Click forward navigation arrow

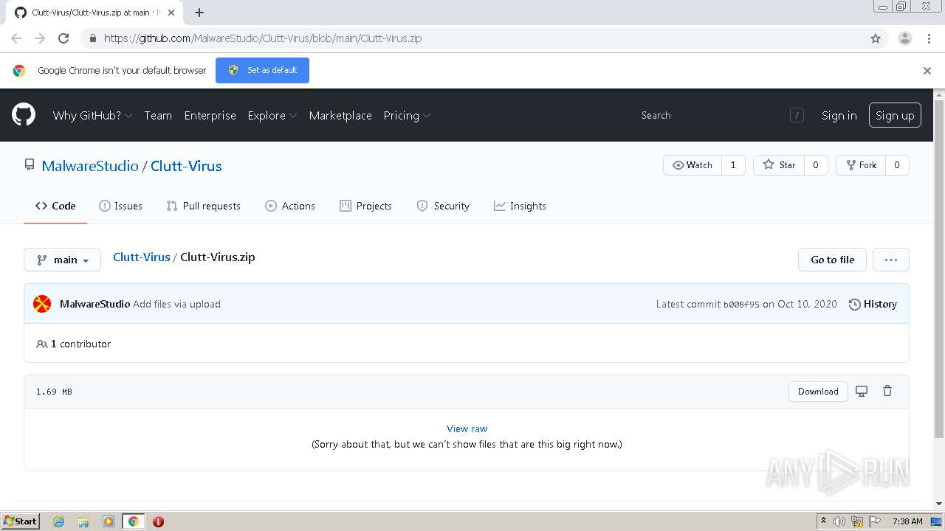point(40,38)
